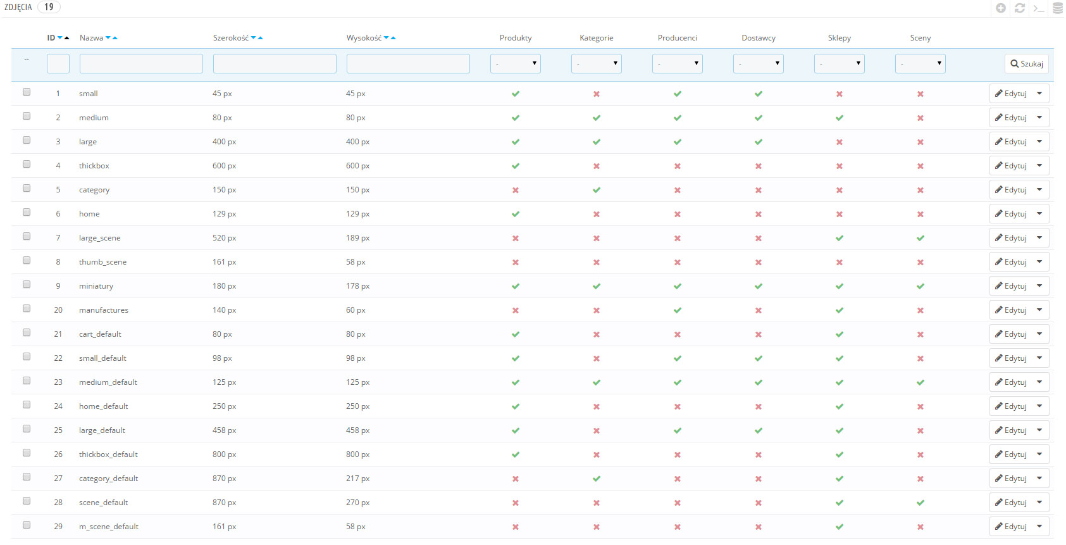
Task: Open the Sklepy filter dropdown
Action: tap(840, 63)
